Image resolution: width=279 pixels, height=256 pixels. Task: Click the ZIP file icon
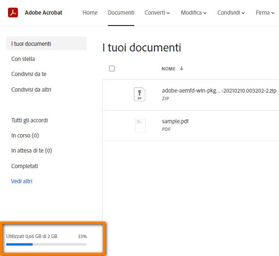140,94
